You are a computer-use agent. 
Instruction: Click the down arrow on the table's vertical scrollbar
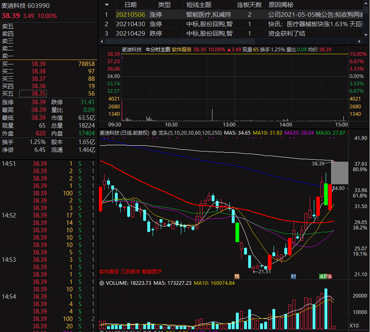[x=366, y=35]
